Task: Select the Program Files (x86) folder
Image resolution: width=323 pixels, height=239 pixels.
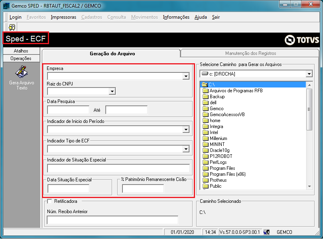Action: pyautogui.click(x=224, y=174)
